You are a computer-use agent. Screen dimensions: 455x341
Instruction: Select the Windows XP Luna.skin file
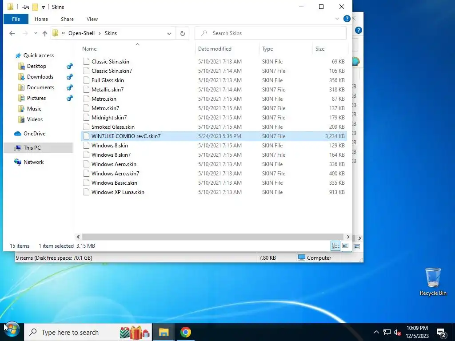pos(214,192)
